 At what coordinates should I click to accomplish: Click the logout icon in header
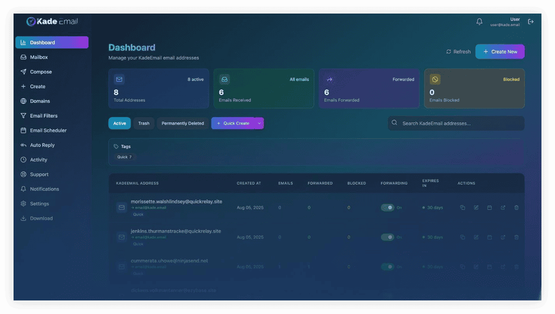tap(531, 22)
